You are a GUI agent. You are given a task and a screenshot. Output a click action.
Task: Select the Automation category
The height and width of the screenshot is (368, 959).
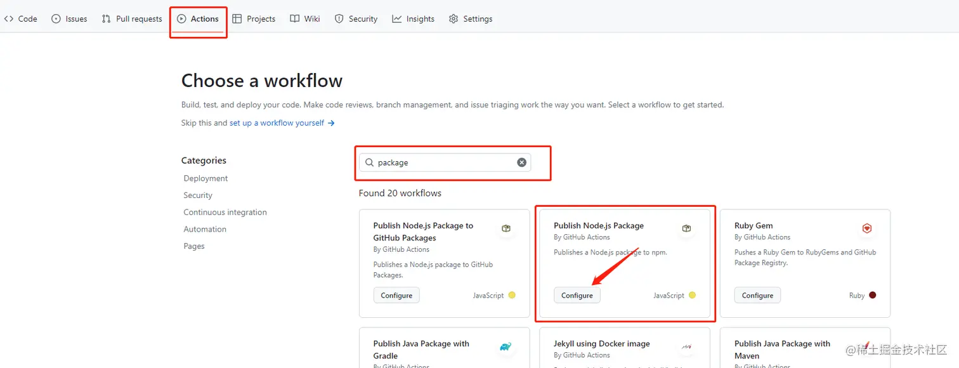tap(205, 229)
